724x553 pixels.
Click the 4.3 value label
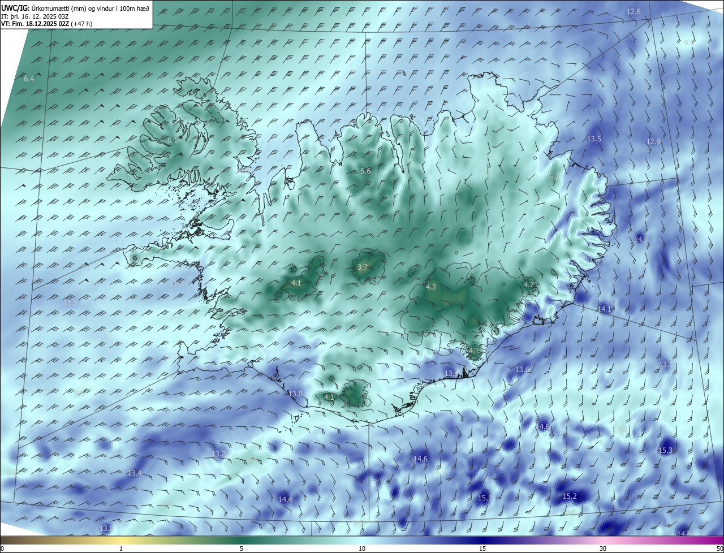pos(430,287)
